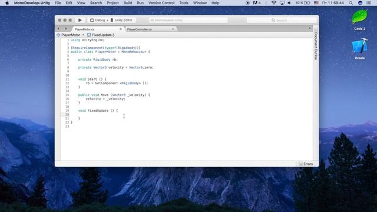Screen dimensions: 377x212
Task: Open the Version Control menu
Action: pyautogui.click(x=161, y=3)
